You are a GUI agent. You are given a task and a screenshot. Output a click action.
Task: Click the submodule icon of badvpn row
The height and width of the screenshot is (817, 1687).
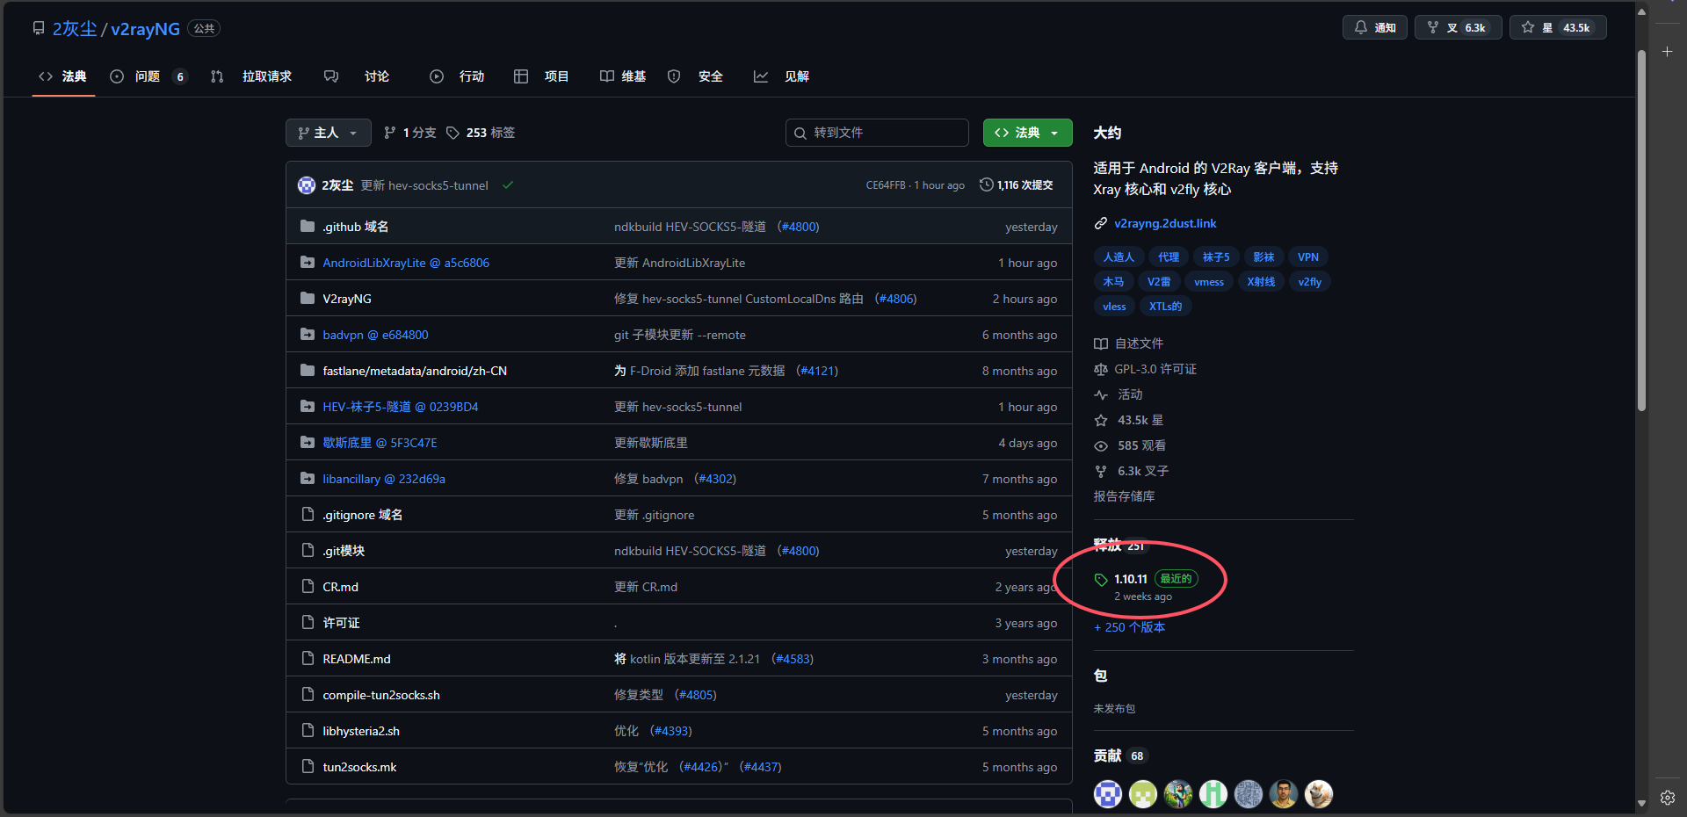pos(308,335)
